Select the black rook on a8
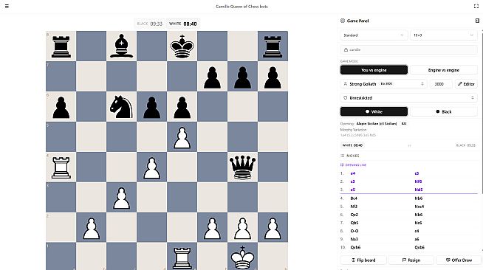Viewport: 483px width, 270px height. tap(61, 46)
